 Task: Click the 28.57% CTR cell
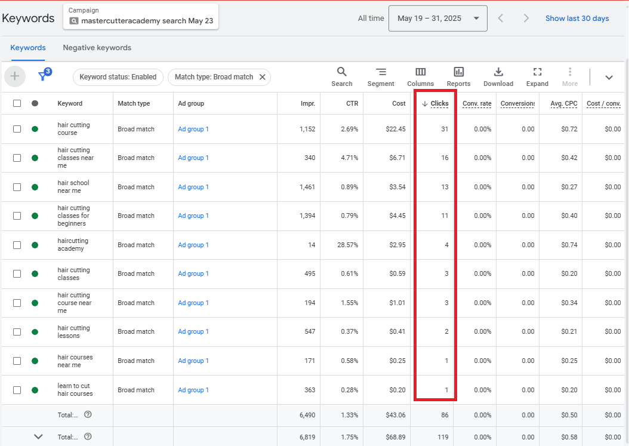click(x=347, y=245)
